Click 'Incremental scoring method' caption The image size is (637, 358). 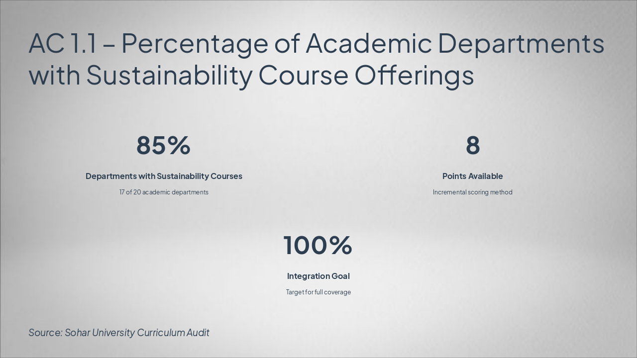(472, 192)
